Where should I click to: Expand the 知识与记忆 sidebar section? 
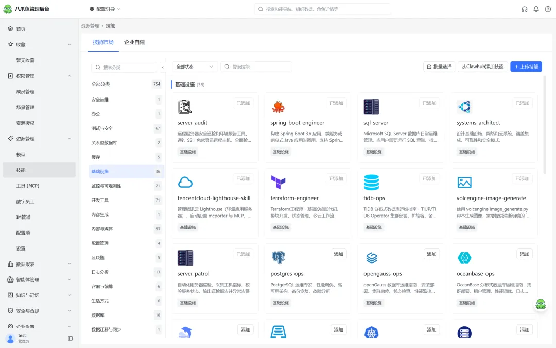69,295
